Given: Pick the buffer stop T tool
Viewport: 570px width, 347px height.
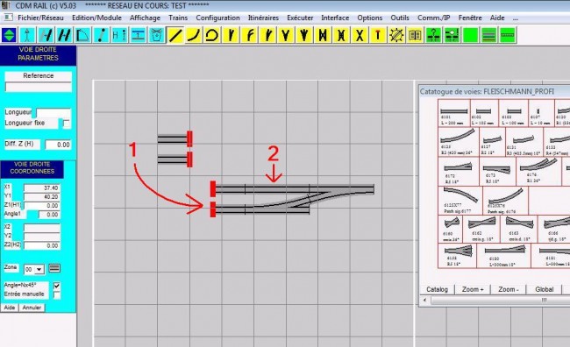Looking at the screenshot, I should pyautogui.click(x=378, y=35).
